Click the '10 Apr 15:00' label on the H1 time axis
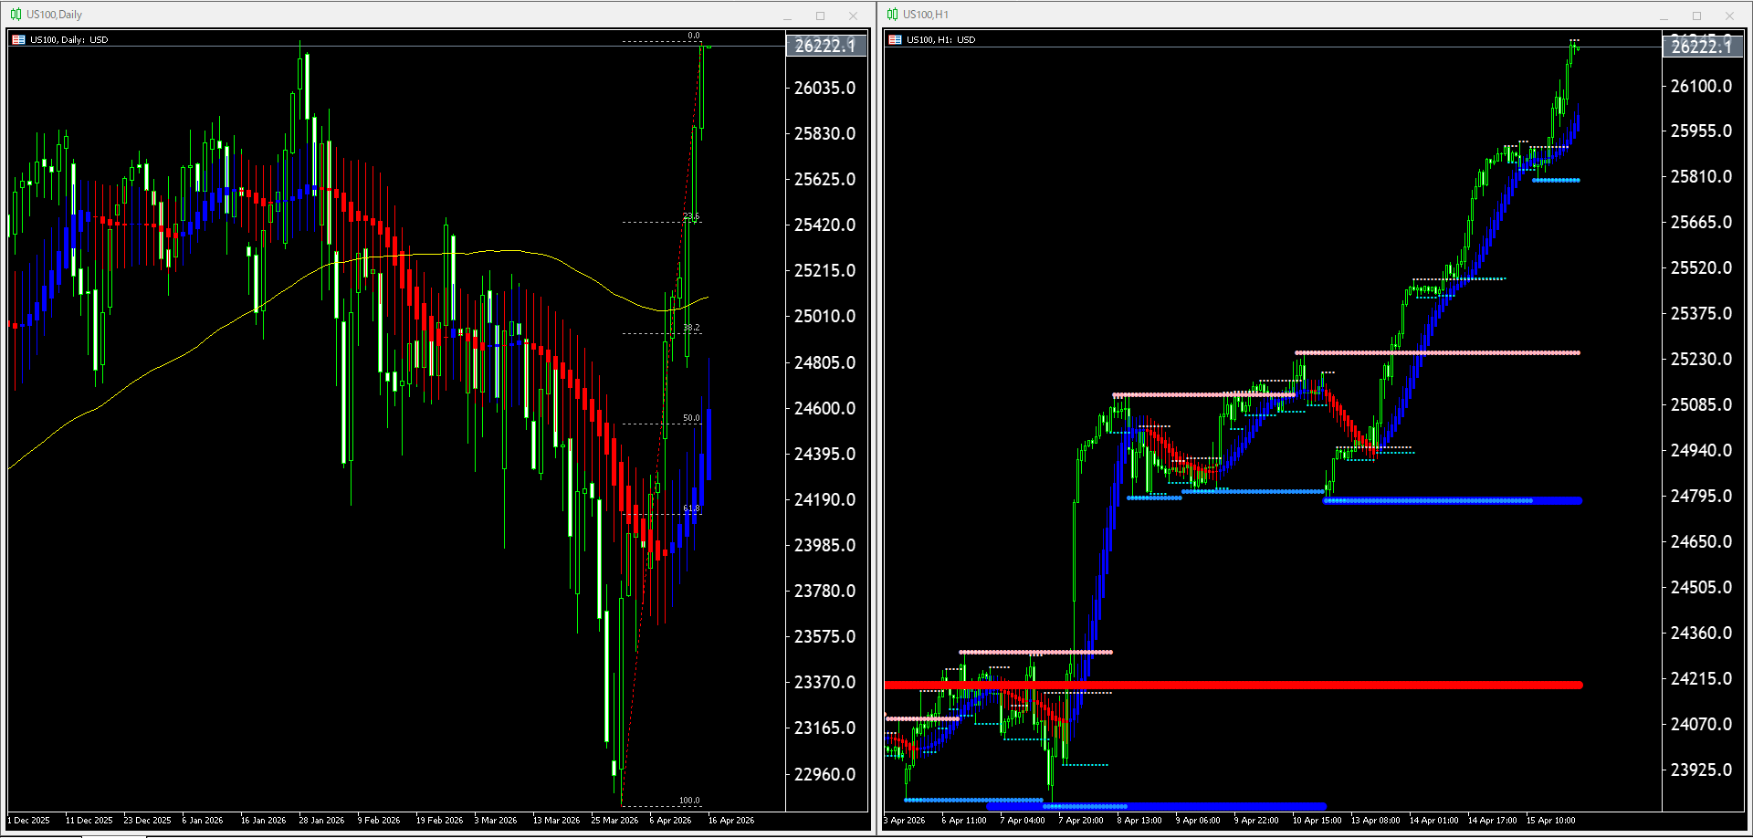 (1317, 821)
